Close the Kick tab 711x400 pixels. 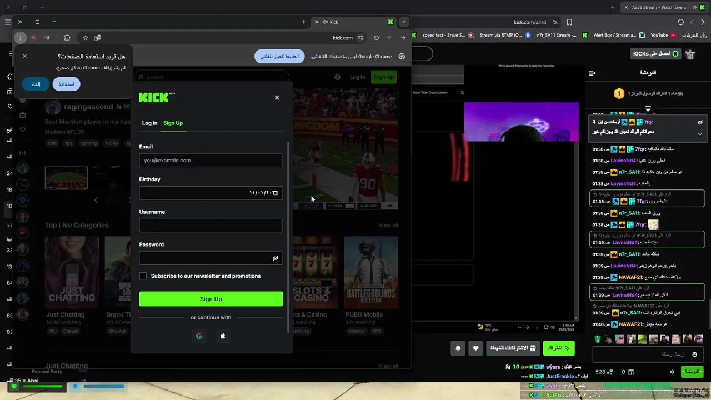(x=317, y=22)
